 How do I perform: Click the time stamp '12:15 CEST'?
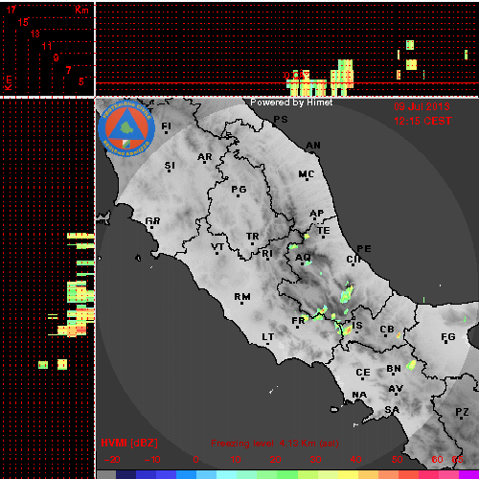(422, 121)
